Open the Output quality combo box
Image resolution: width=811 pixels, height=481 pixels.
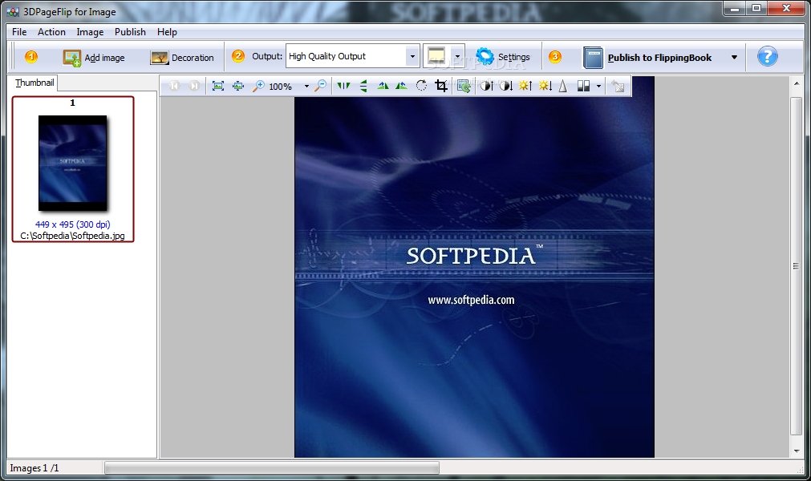[x=352, y=56]
